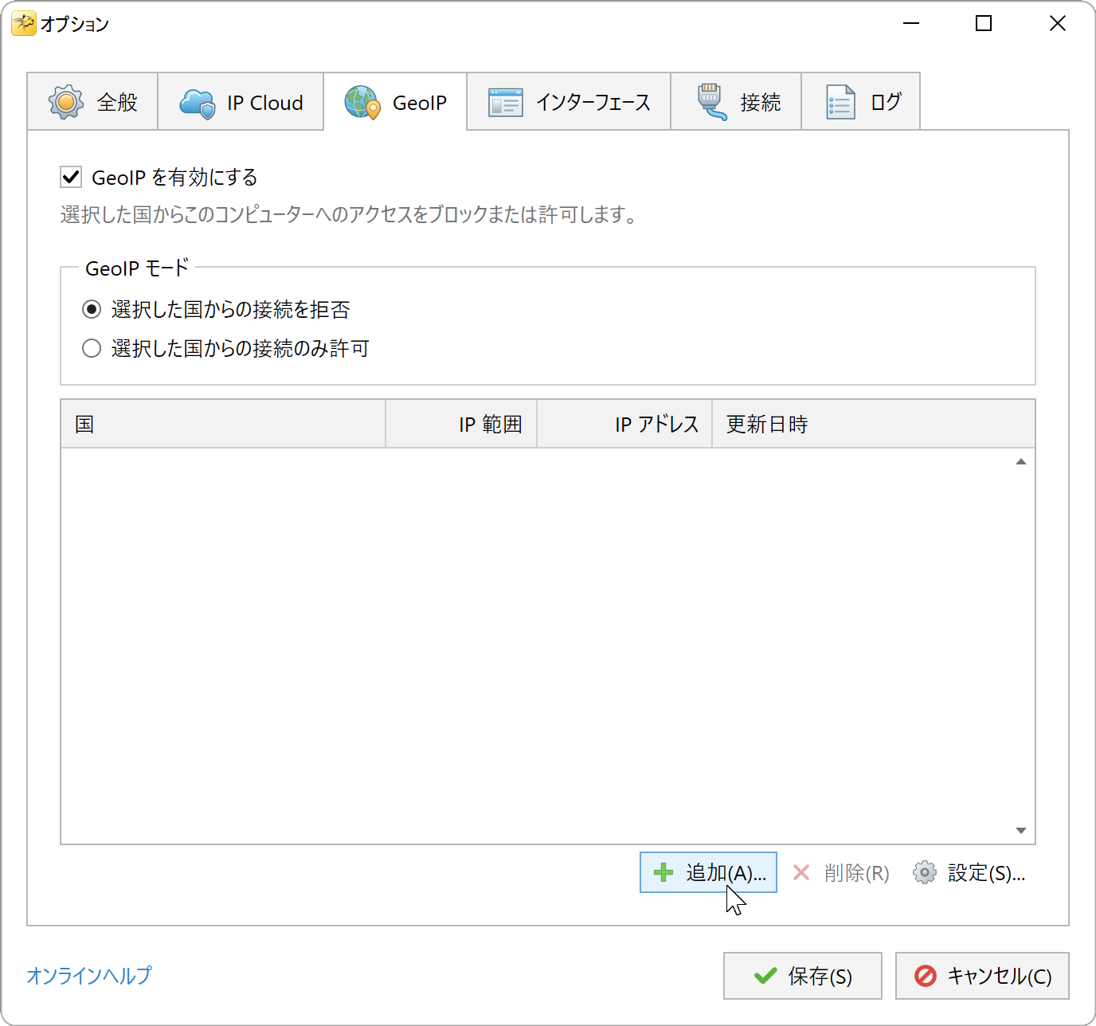Click the red X delete icon
This screenshot has width=1096, height=1026.
click(801, 873)
